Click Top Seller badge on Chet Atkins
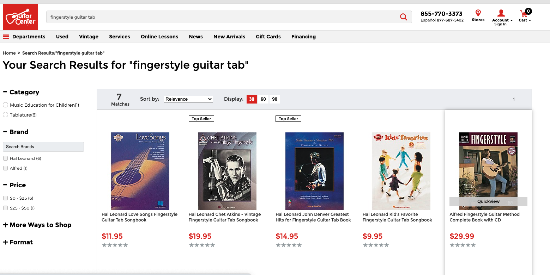 point(201,119)
